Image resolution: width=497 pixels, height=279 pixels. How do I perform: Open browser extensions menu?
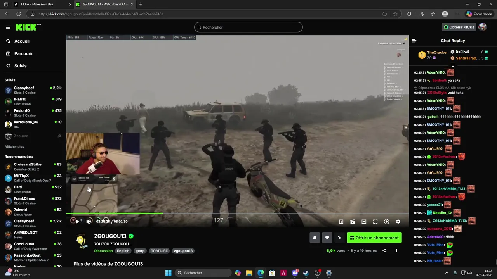pos(409,14)
